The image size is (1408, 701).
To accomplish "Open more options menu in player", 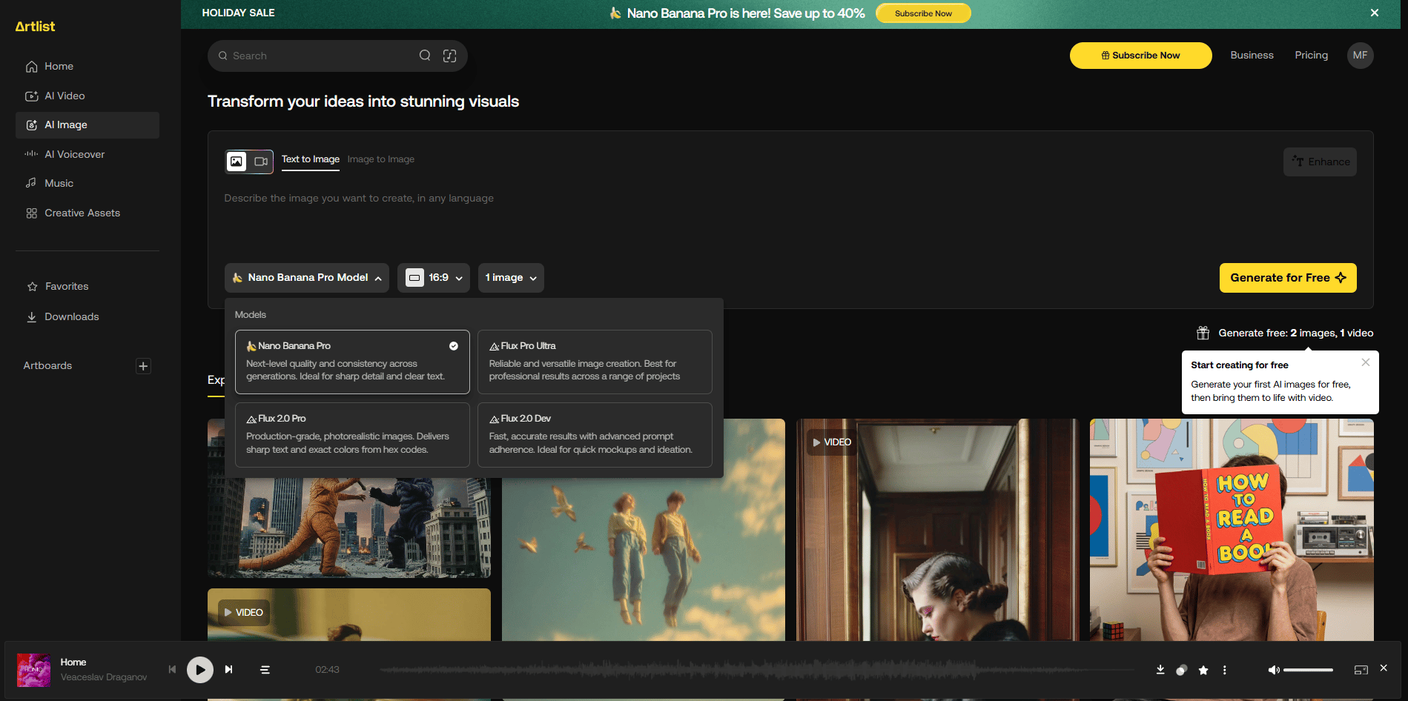I will tap(1224, 670).
